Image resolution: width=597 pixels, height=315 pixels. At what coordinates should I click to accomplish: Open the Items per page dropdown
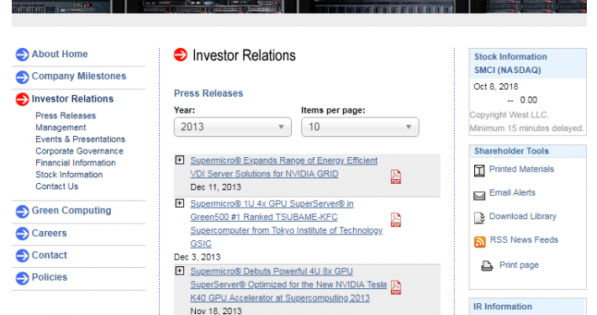point(360,127)
